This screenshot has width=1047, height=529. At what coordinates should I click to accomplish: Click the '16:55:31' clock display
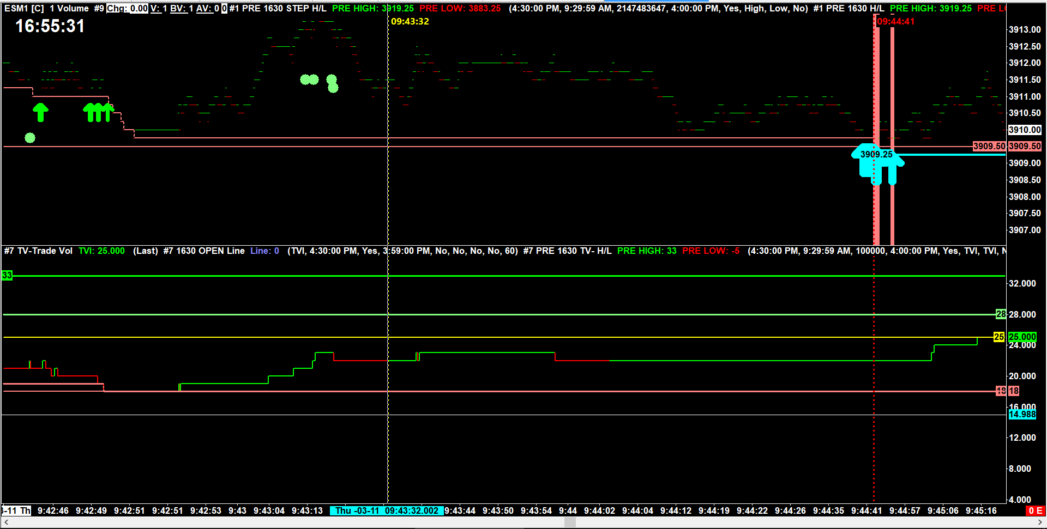point(50,26)
